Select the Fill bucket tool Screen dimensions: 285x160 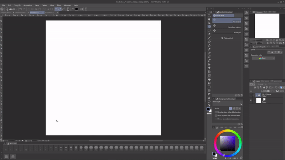point(209,79)
